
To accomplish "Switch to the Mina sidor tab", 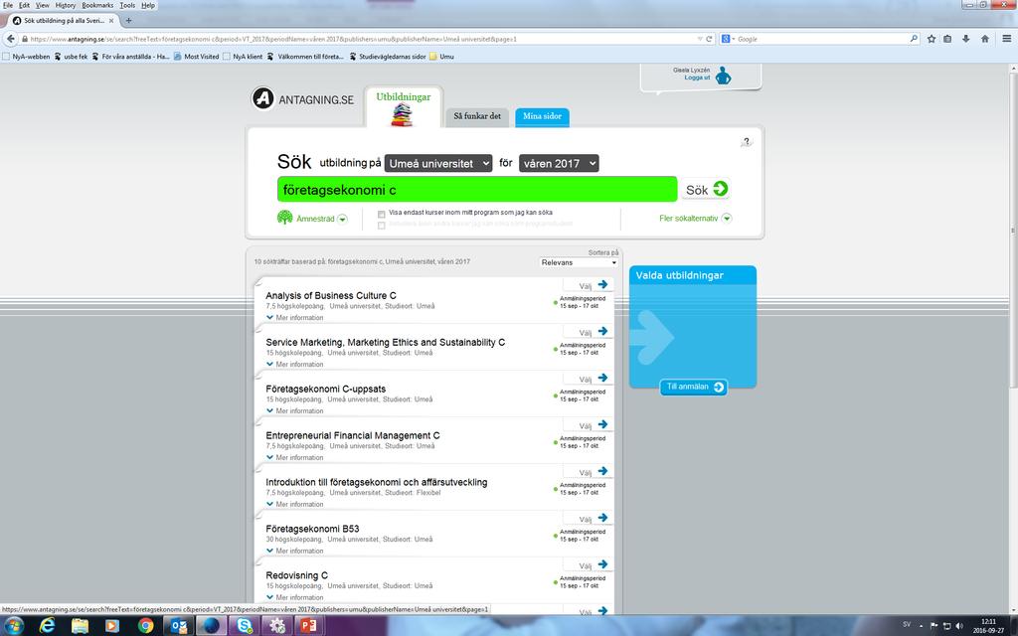I will pyautogui.click(x=542, y=117).
